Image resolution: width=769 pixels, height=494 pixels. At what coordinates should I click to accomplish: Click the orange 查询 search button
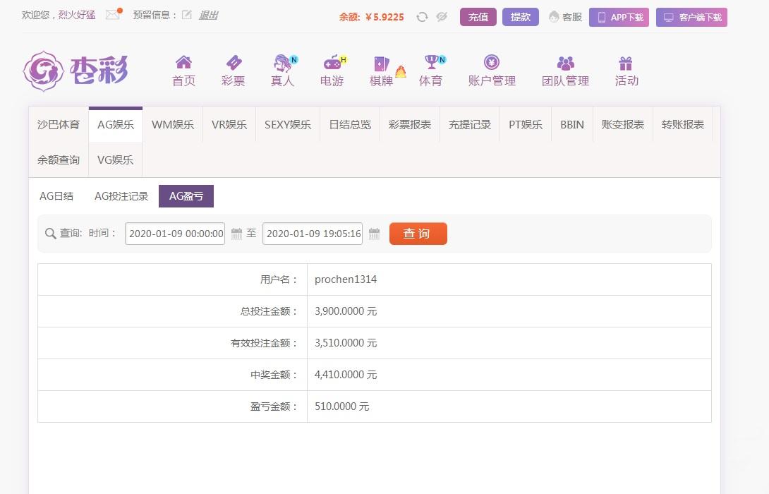pos(418,234)
